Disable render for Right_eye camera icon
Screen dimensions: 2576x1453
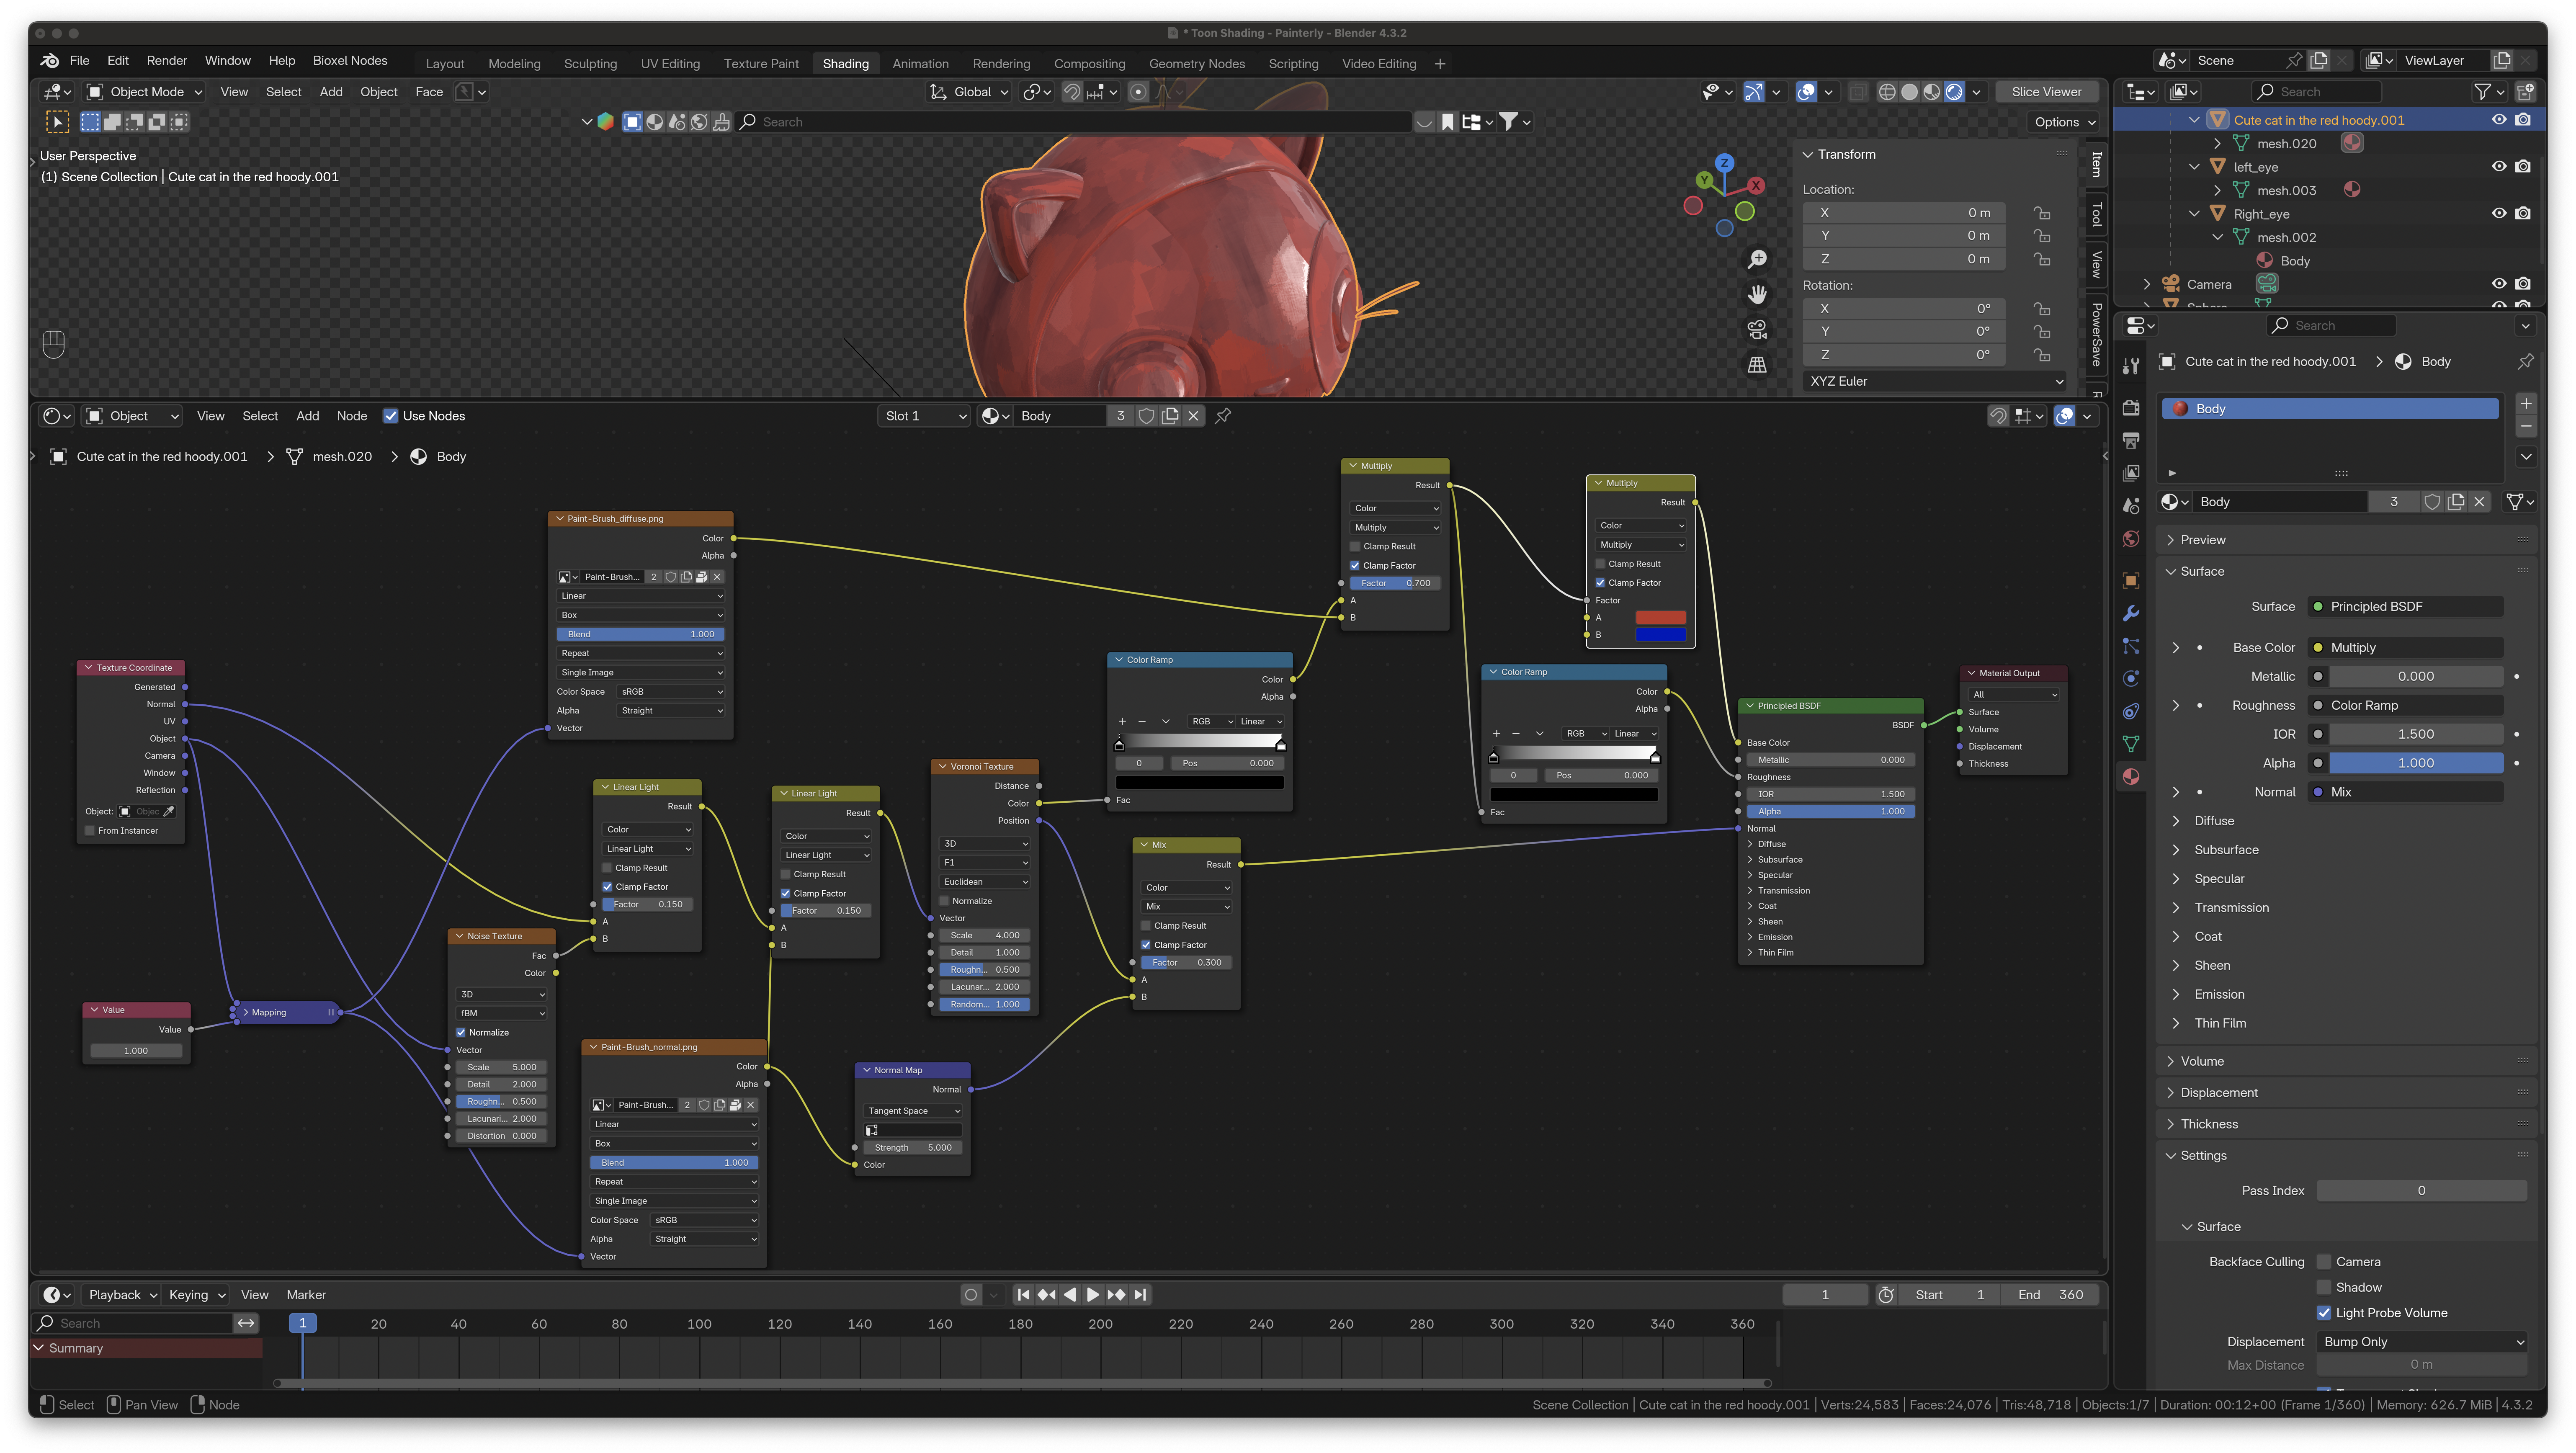tap(2523, 214)
